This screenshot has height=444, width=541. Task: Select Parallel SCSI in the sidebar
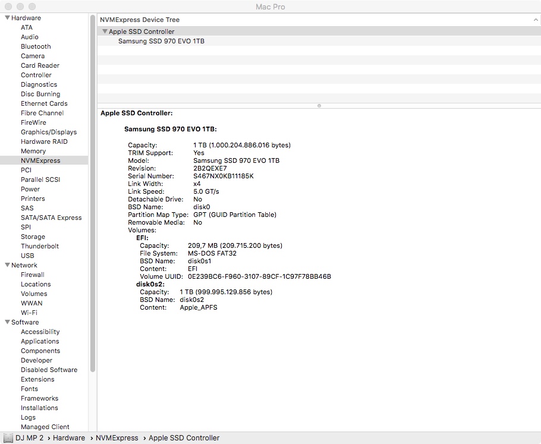tap(40, 180)
